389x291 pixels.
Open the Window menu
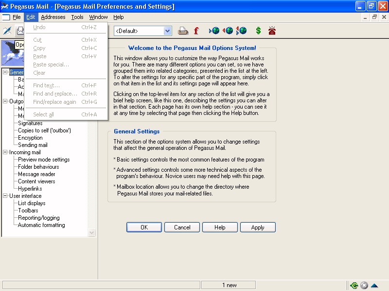click(98, 17)
